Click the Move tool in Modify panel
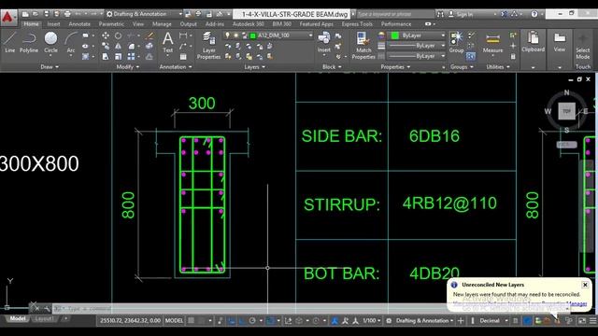The width and height of the screenshot is (598, 336). [x=106, y=35]
